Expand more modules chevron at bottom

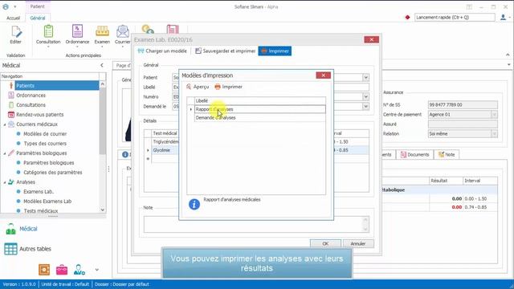[x=96, y=270]
